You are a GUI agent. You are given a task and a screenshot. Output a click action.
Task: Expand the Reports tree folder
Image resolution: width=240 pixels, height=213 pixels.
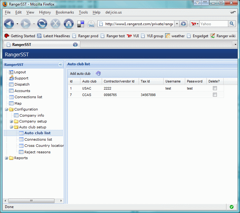click(x=6, y=158)
